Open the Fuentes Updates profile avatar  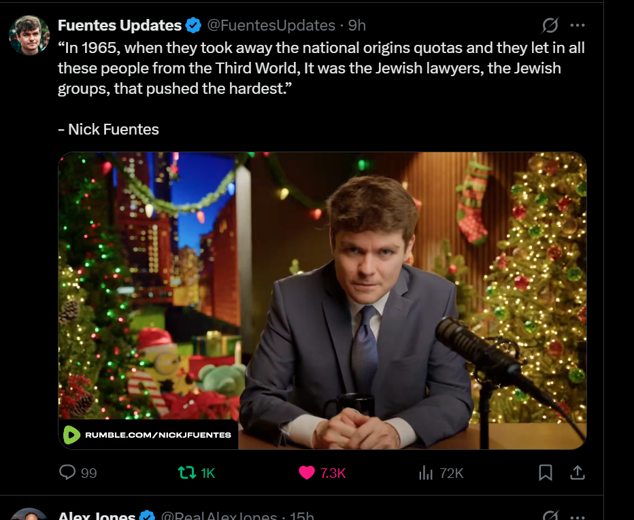tap(29, 35)
